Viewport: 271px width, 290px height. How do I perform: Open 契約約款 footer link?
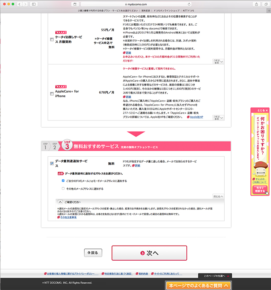click(x=142, y=273)
